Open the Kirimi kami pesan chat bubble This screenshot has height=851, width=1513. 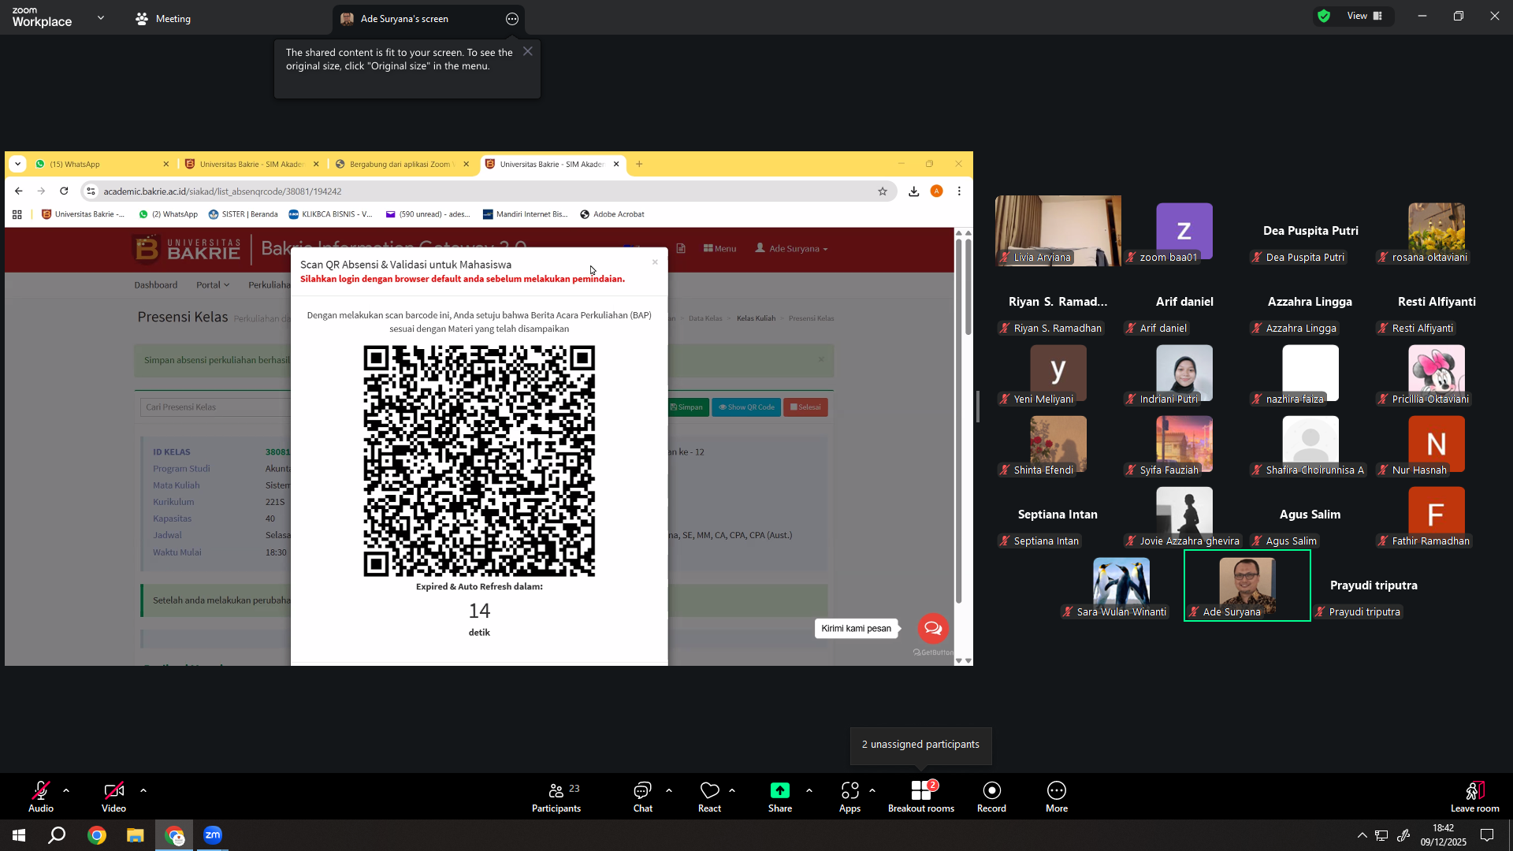pos(933,628)
